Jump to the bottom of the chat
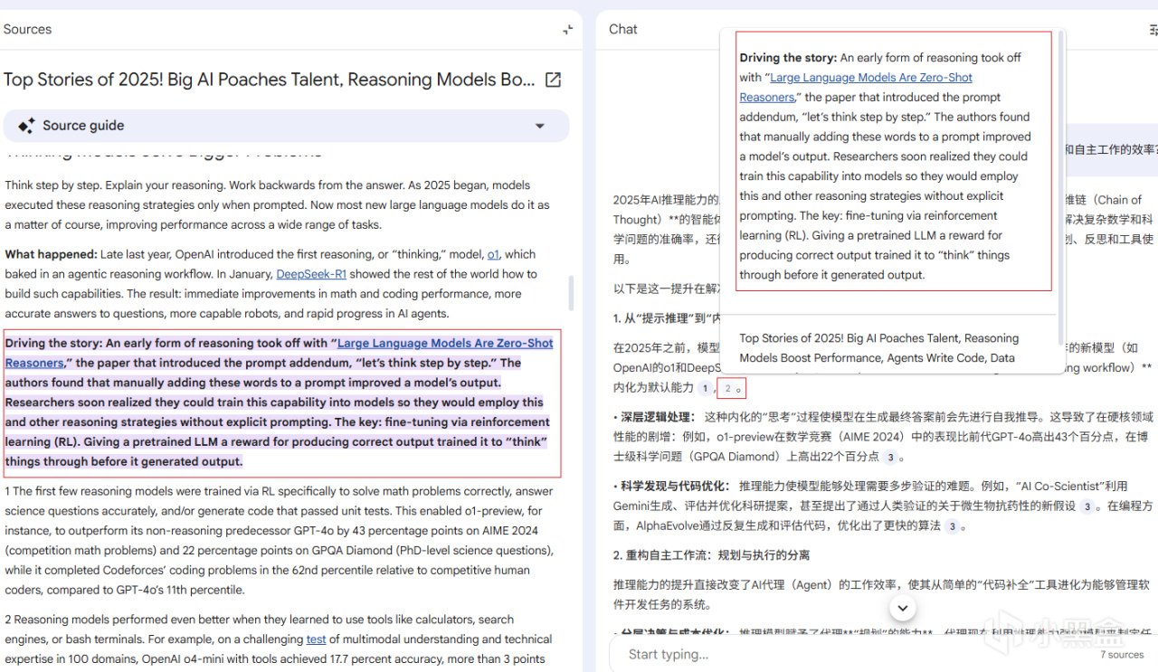This screenshot has width=1158, height=672. click(x=902, y=607)
